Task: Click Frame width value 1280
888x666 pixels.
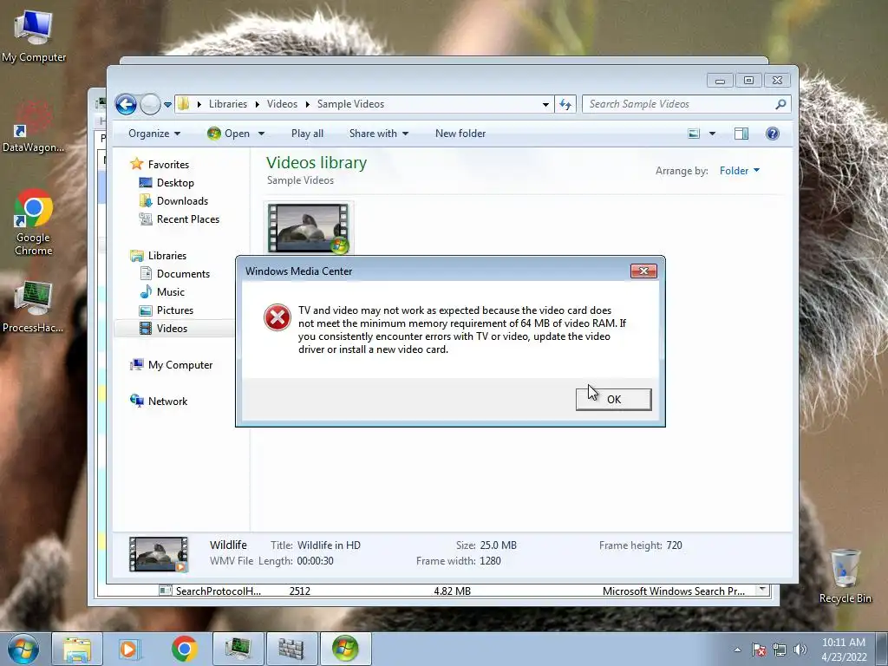Action: pos(490,561)
